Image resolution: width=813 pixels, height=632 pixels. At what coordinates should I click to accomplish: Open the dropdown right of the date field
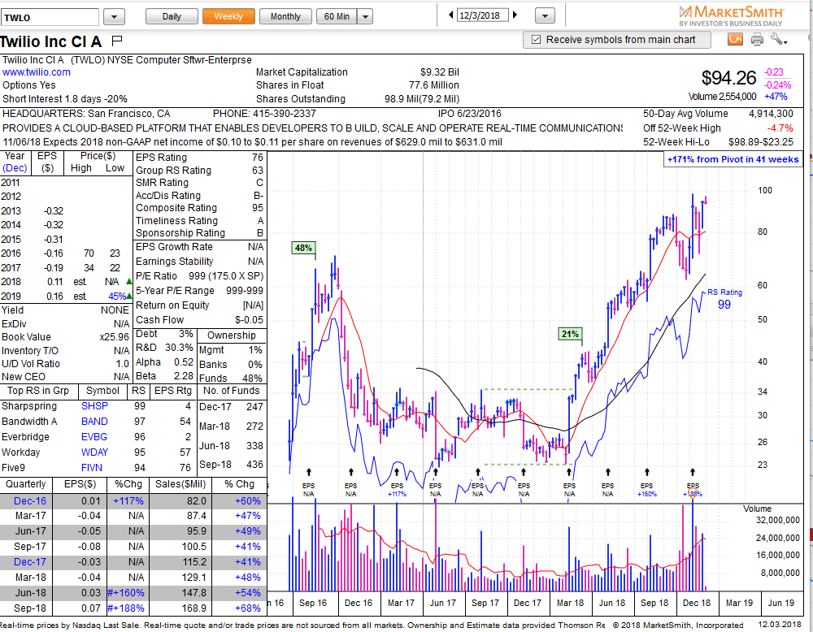pos(545,16)
